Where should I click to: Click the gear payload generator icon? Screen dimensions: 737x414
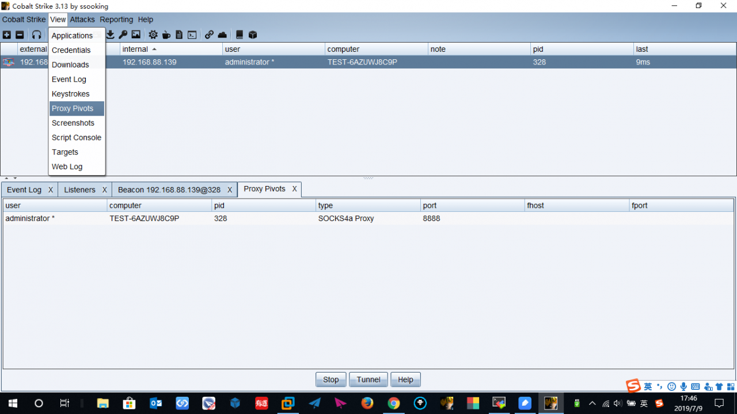point(153,35)
